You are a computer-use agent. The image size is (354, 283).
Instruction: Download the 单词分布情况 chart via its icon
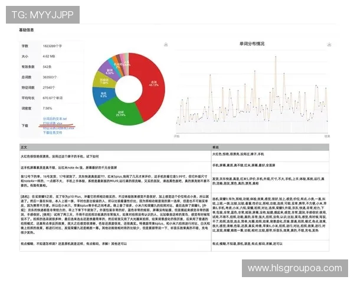pos(329,44)
